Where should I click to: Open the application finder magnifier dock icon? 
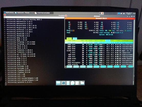[77, 83]
